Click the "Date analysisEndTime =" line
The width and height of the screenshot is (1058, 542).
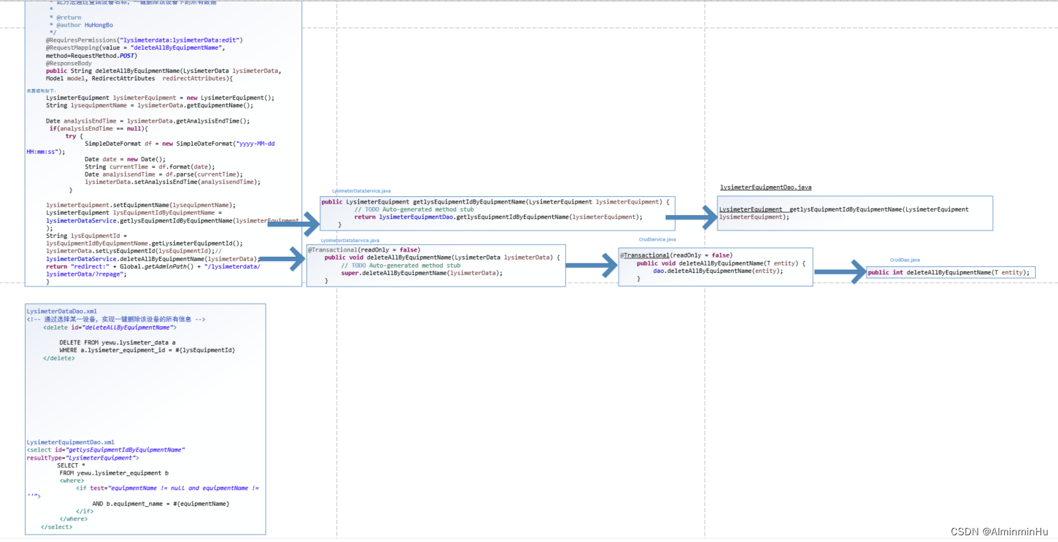(148, 121)
